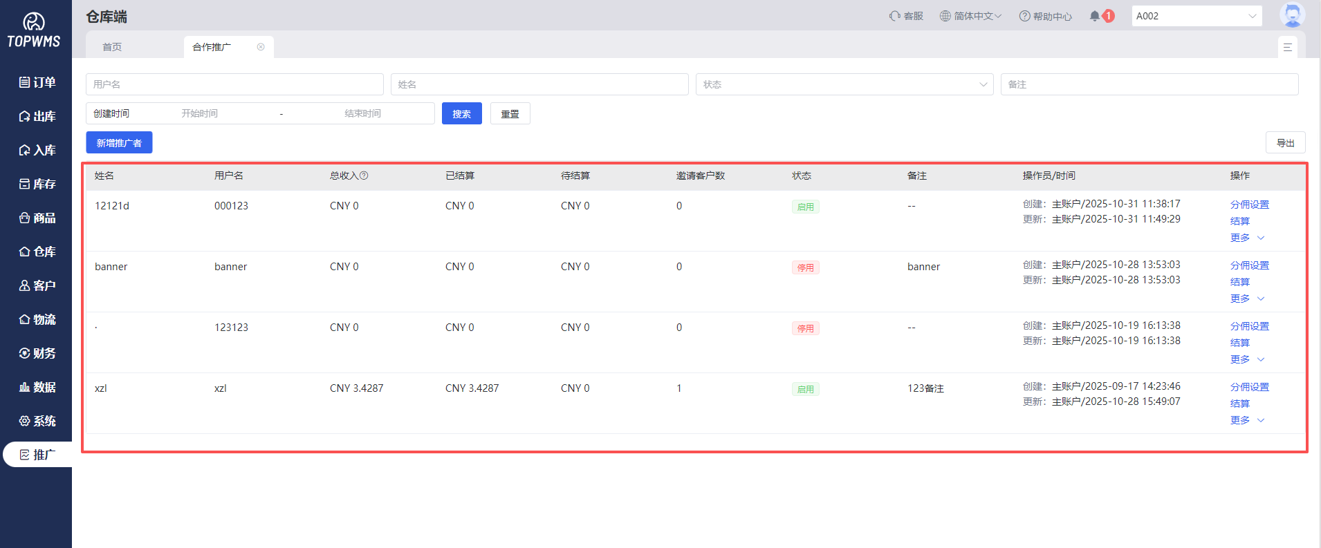
Task: Click the 导出 export button
Action: tap(1285, 143)
